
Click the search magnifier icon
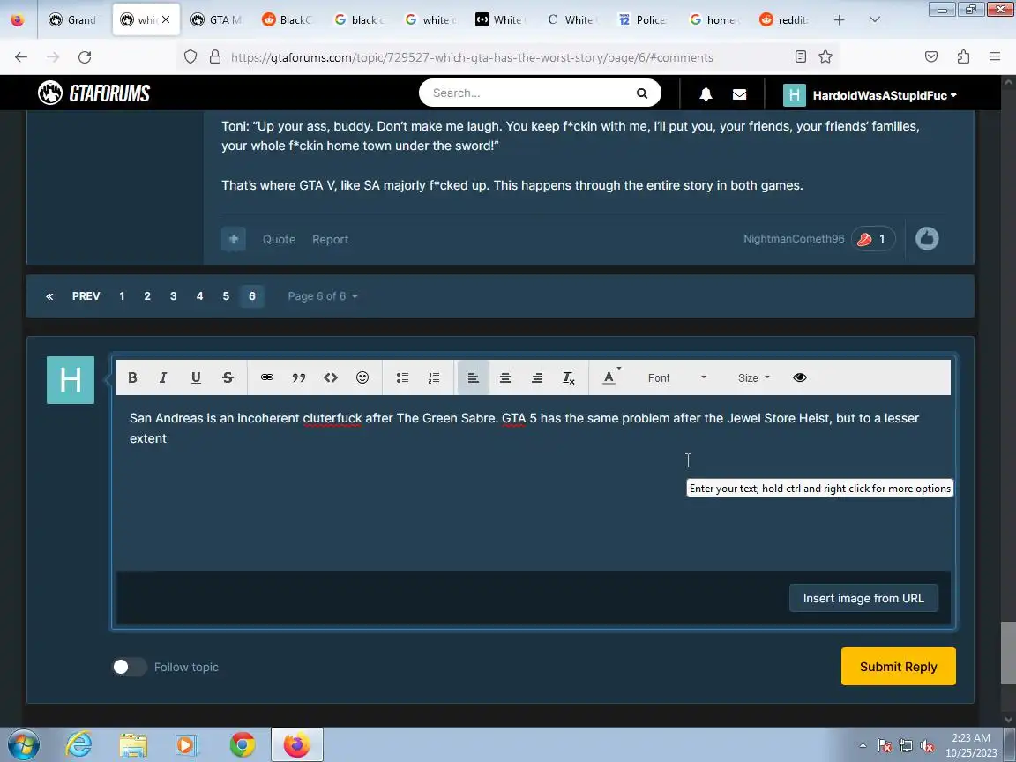pyautogui.click(x=642, y=93)
